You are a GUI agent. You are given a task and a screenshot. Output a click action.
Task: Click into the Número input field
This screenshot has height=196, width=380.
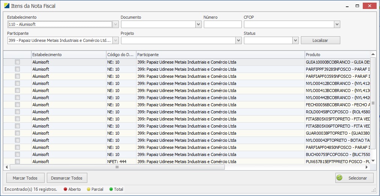pyautogui.click(x=223, y=24)
